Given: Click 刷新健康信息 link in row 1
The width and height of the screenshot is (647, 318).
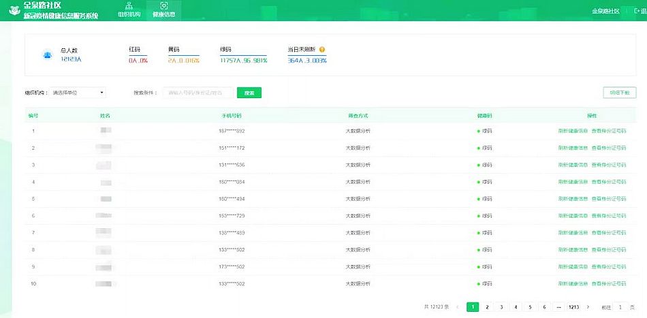Looking at the screenshot, I should click(572, 131).
